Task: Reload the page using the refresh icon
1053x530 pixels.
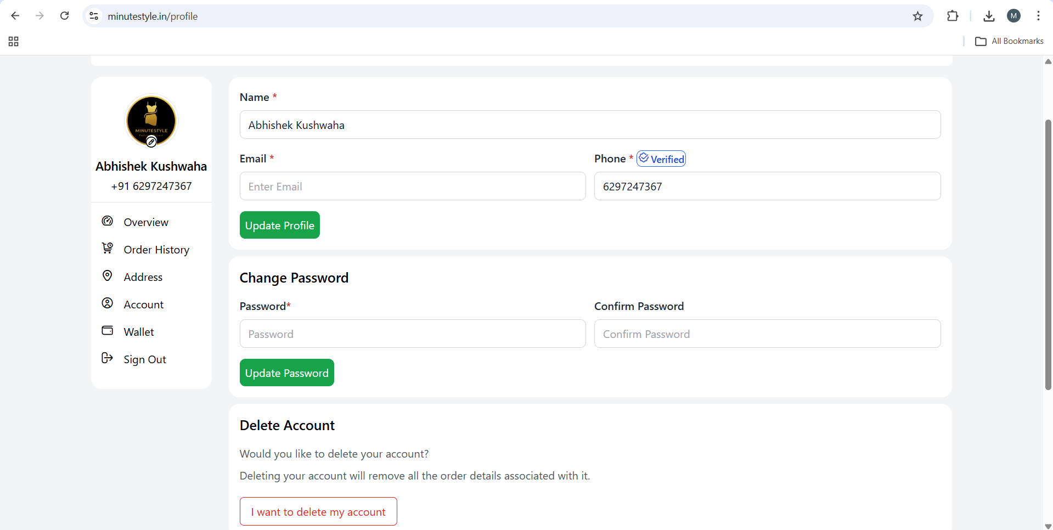Action: tap(65, 16)
